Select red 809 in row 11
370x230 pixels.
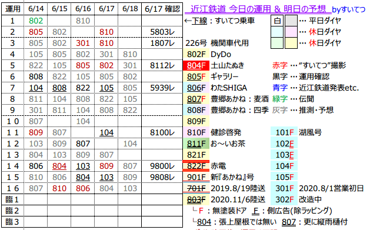(36, 132)
